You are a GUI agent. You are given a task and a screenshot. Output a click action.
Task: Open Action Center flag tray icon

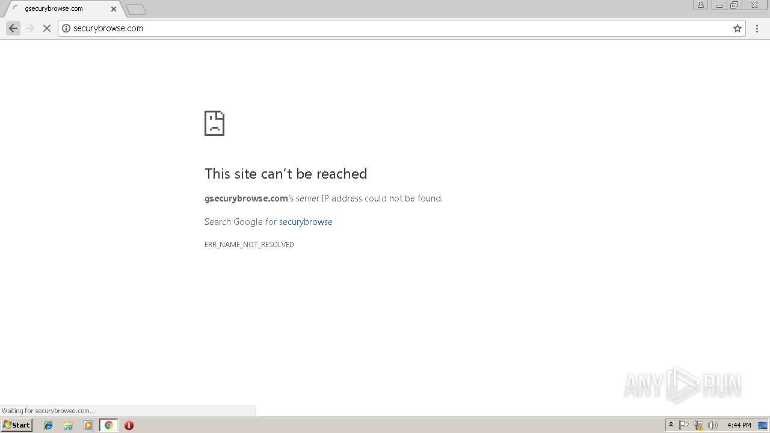(684, 425)
